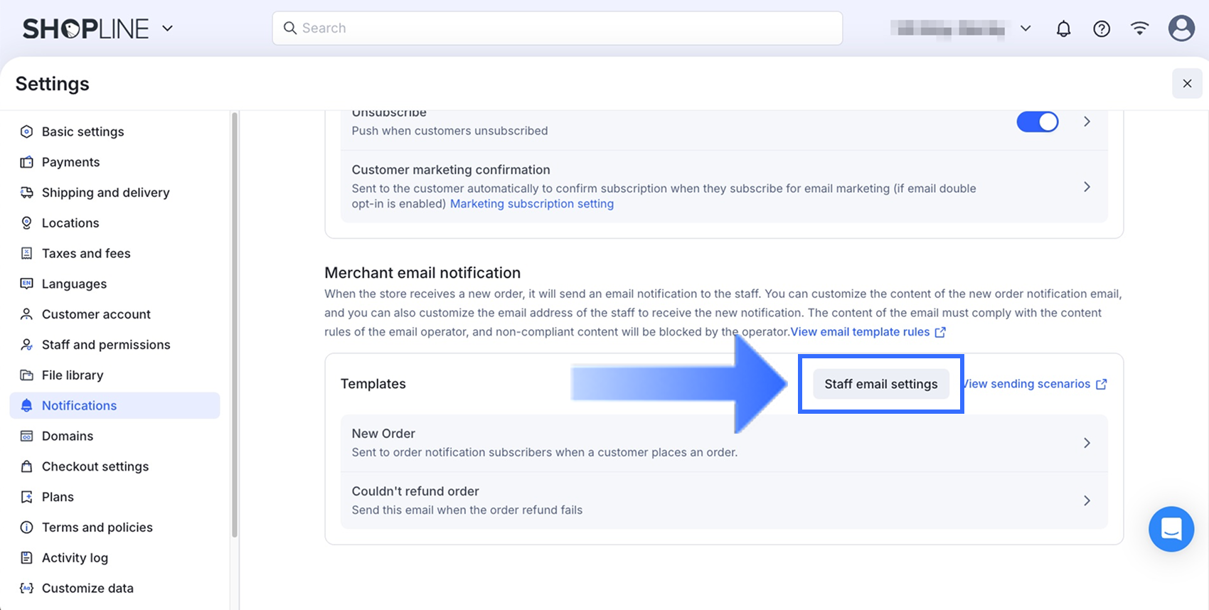1209x610 pixels.
Task: Click the Staff email settings button
Action: [x=880, y=384]
